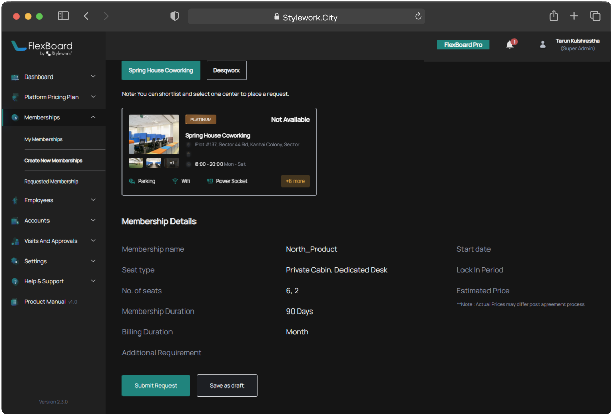This screenshot has height=414, width=611.
Task: Reload the page with the refresh icon
Action: pyautogui.click(x=418, y=16)
